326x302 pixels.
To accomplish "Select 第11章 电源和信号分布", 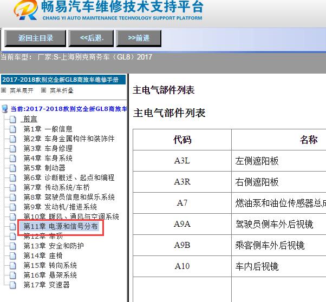I will point(60,226).
